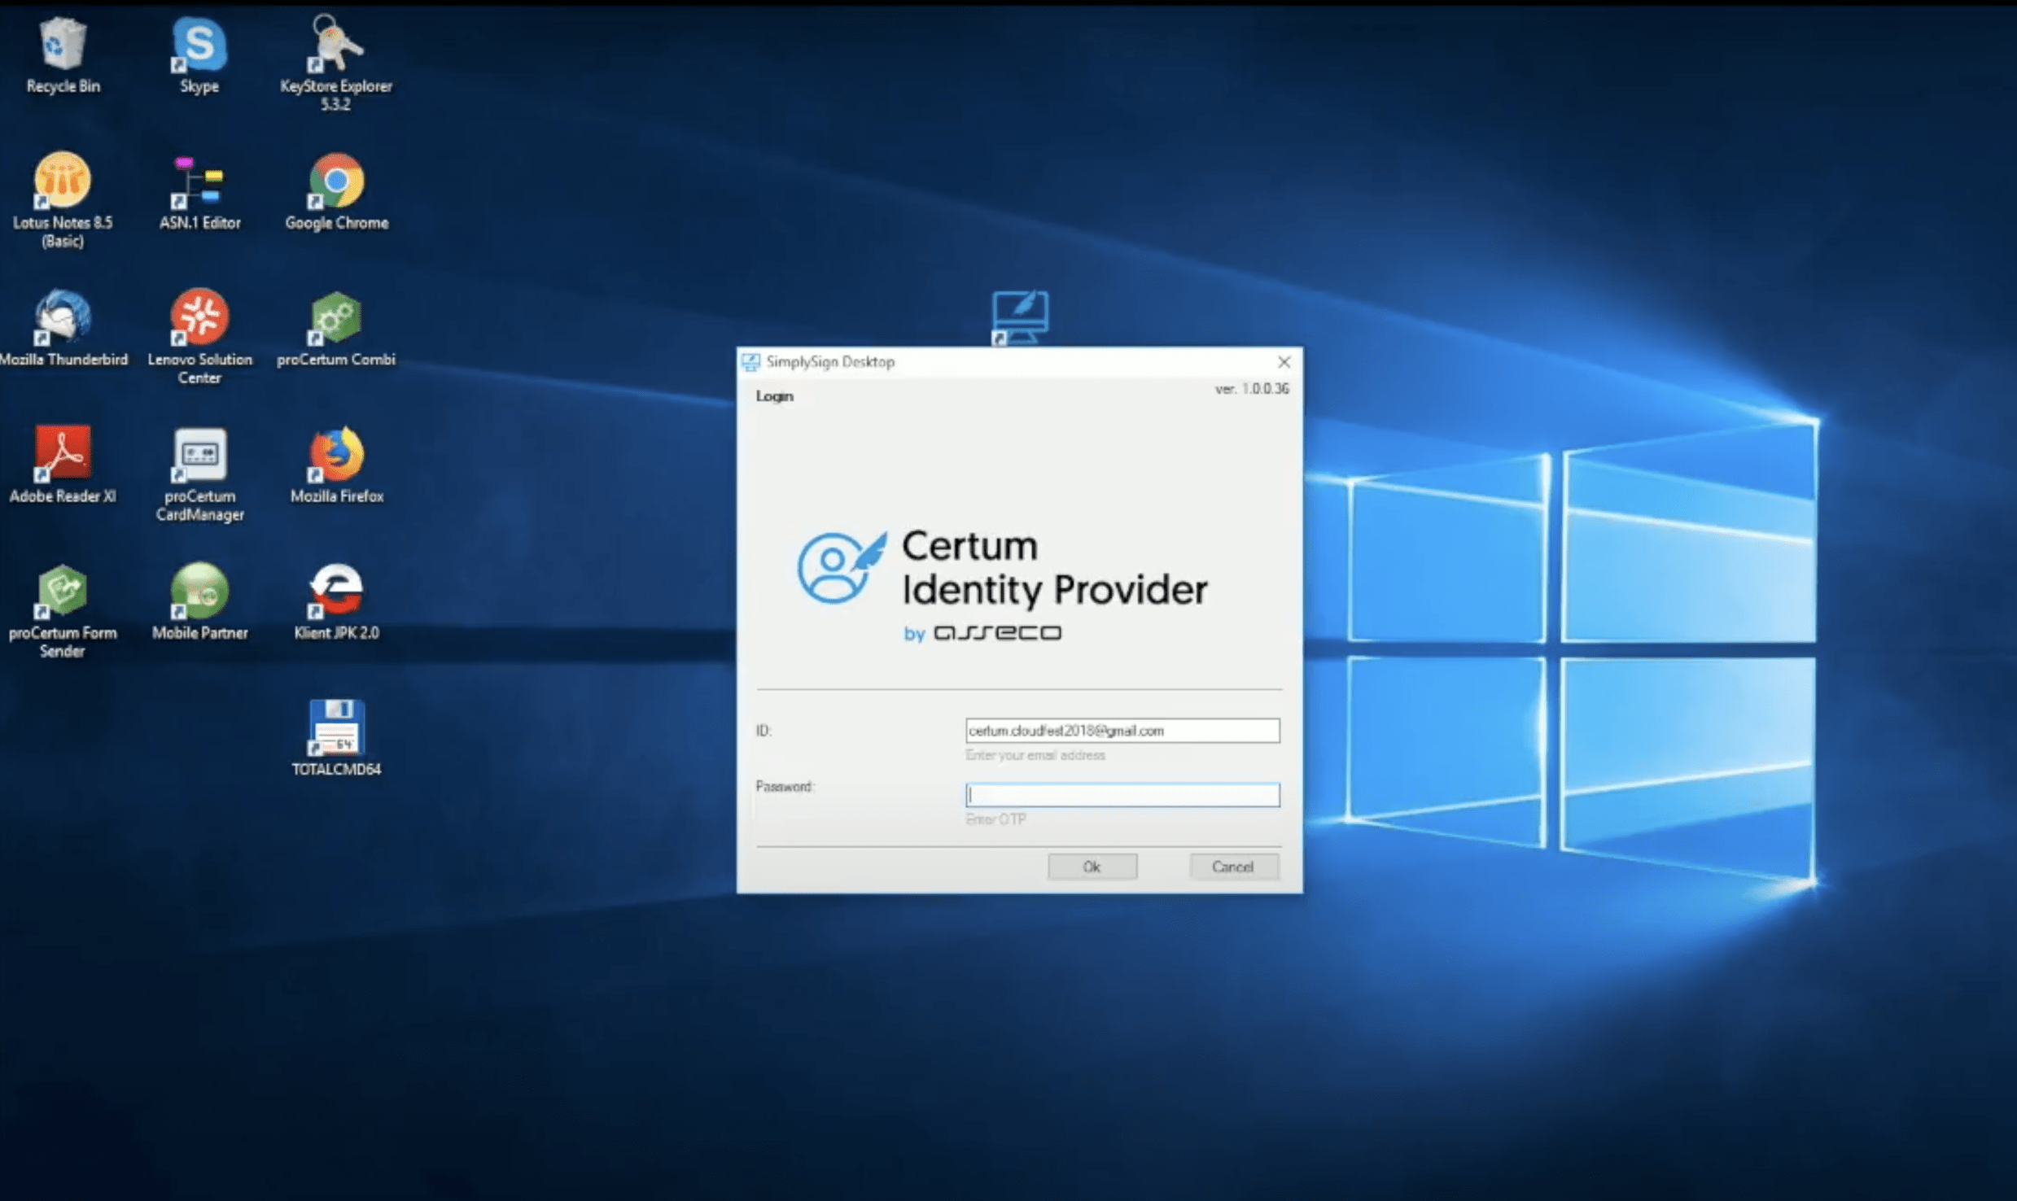Click the 'ver. 1.0.0.36' version text

[x=1252, y=389]
